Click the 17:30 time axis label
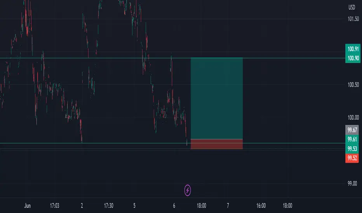The height and width of the screenshot is (213, 362). (108, 206)
